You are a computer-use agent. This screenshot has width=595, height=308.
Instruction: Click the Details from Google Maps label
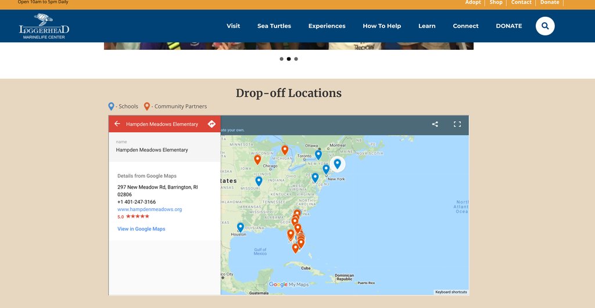tap(147, 176)
